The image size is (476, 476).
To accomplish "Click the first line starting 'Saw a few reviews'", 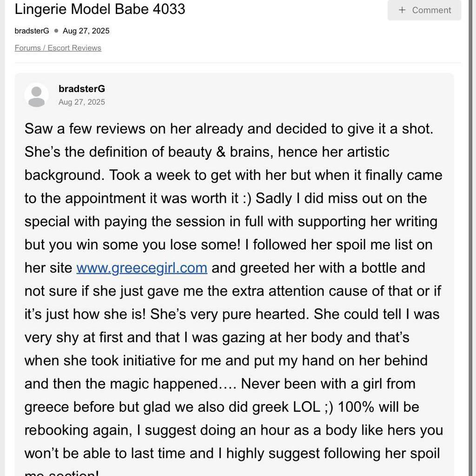I will tap(229, 129).
